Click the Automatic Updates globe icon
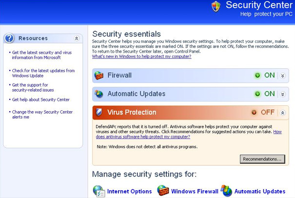This screenshot has height=198, width=295. point(99,94)
